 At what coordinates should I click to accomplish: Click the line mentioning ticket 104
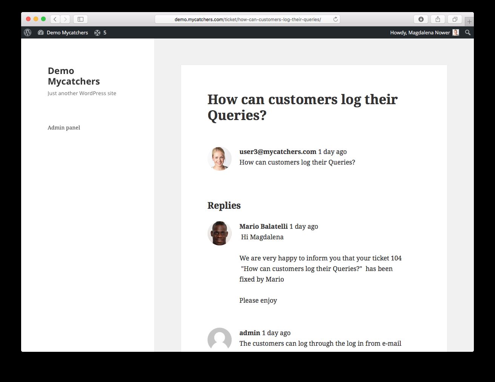pyautogui.click(x=320, y=258)
